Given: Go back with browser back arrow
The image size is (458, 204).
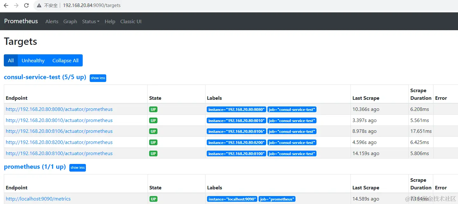Looking at the screenshot, I should tap(6, 5).
